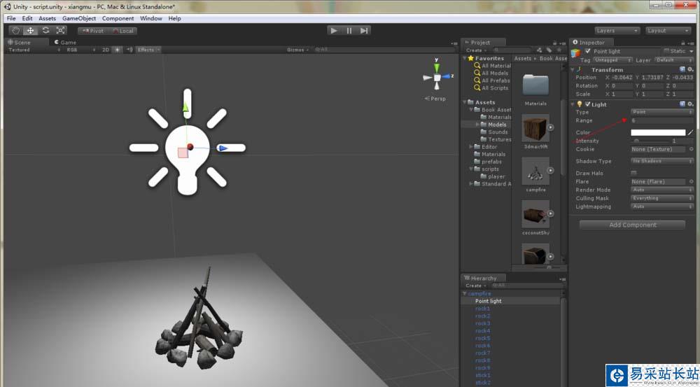Select All Materials favorite search

(x=493, y=66)
